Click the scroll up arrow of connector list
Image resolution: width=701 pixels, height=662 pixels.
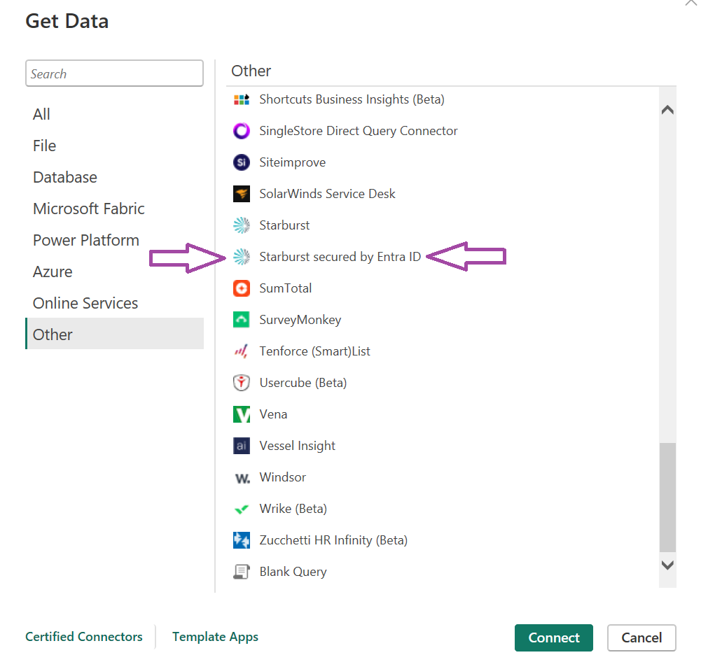(x=667, y=110)
